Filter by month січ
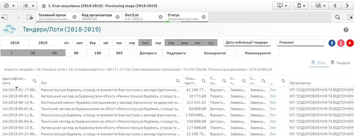 coord(66,43)
